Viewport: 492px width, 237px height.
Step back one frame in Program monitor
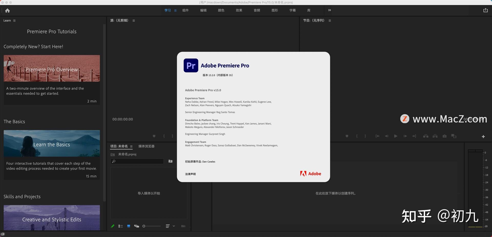pos(386,136)
